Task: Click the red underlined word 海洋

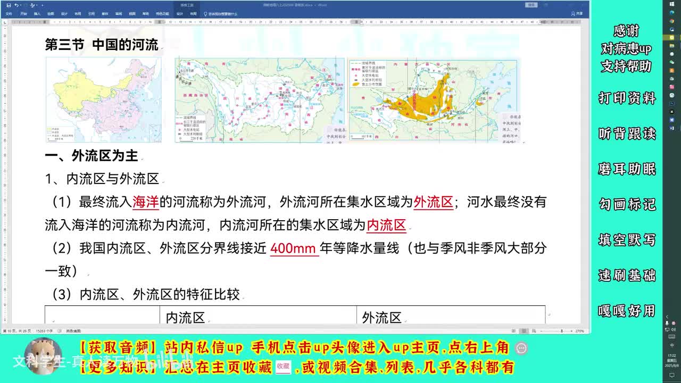Action: (146, 202)
